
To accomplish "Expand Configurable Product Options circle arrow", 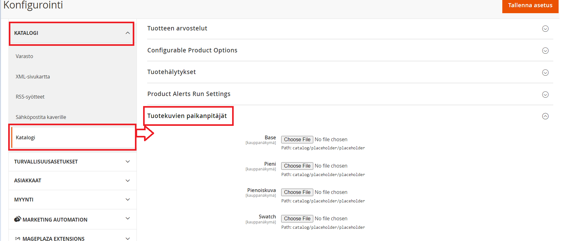I will tap(545, 51).
